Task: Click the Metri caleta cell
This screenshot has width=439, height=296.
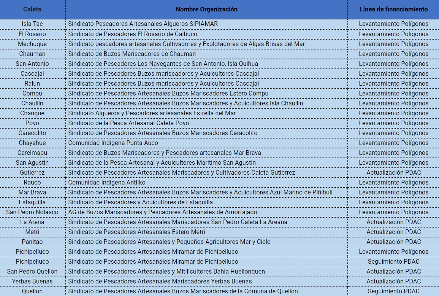Action: [x=32, y=232]
